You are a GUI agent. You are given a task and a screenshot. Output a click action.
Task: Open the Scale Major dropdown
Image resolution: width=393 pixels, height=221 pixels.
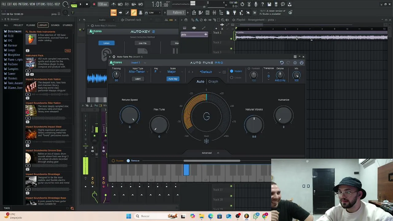175,72
